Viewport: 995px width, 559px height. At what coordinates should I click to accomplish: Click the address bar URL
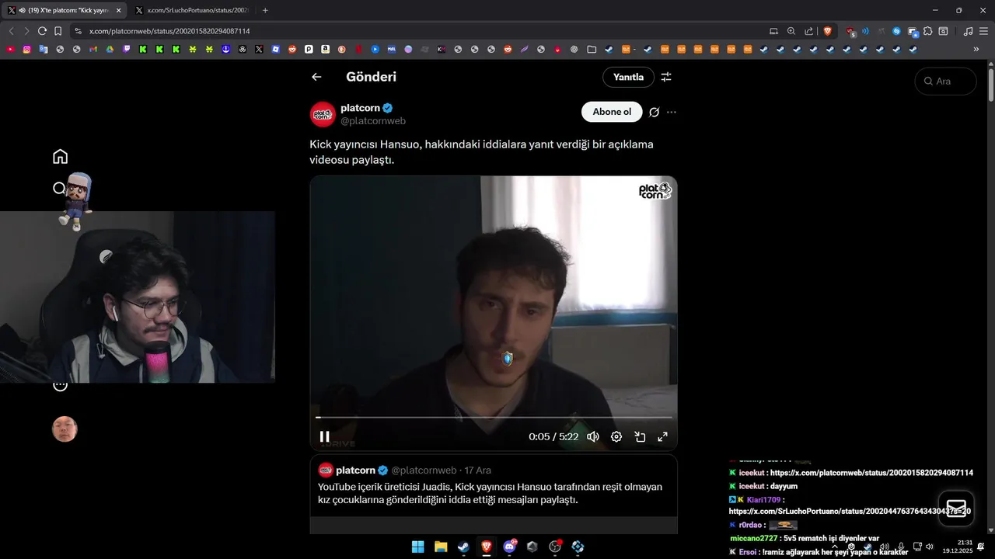pos(169,31)
